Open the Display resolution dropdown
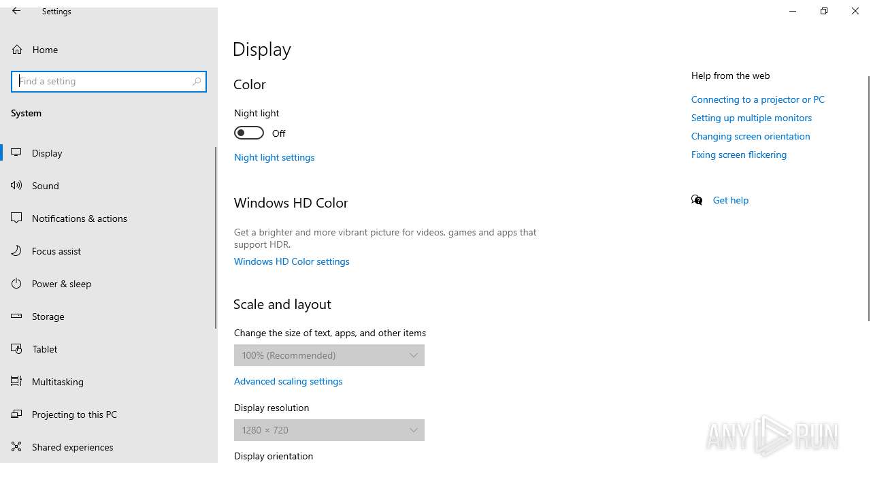 click(329, 430)
